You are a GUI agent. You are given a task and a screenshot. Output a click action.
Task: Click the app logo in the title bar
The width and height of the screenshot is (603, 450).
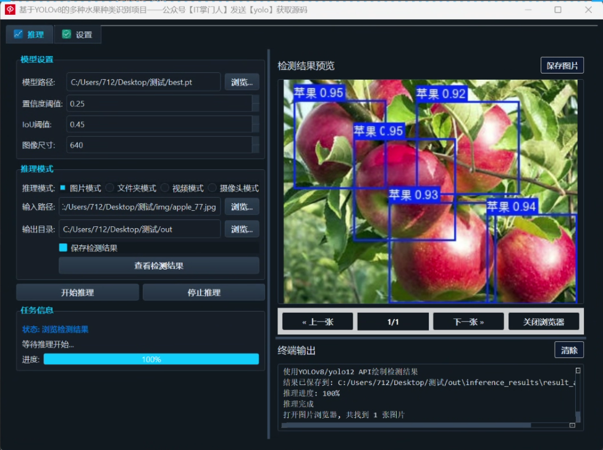[9, 9]
